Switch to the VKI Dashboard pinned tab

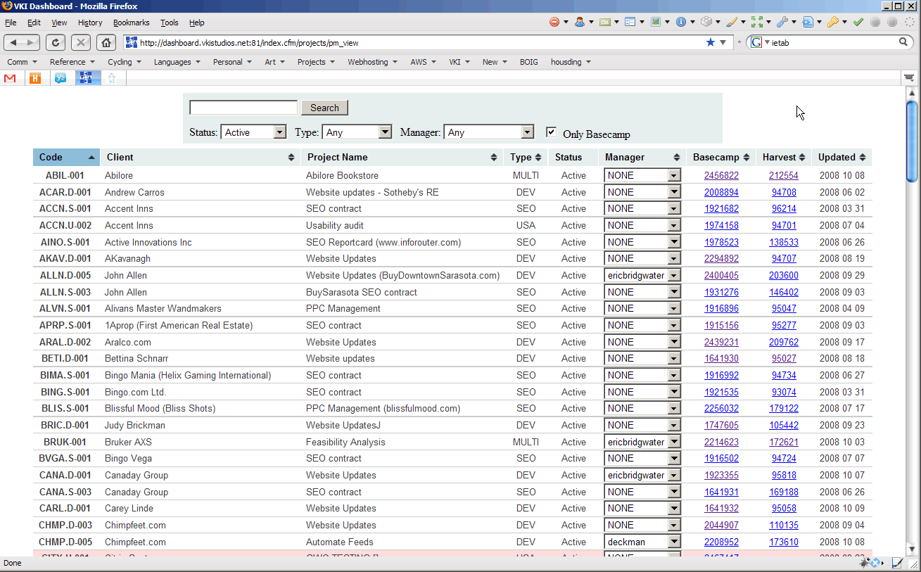(x=87, y=78)
